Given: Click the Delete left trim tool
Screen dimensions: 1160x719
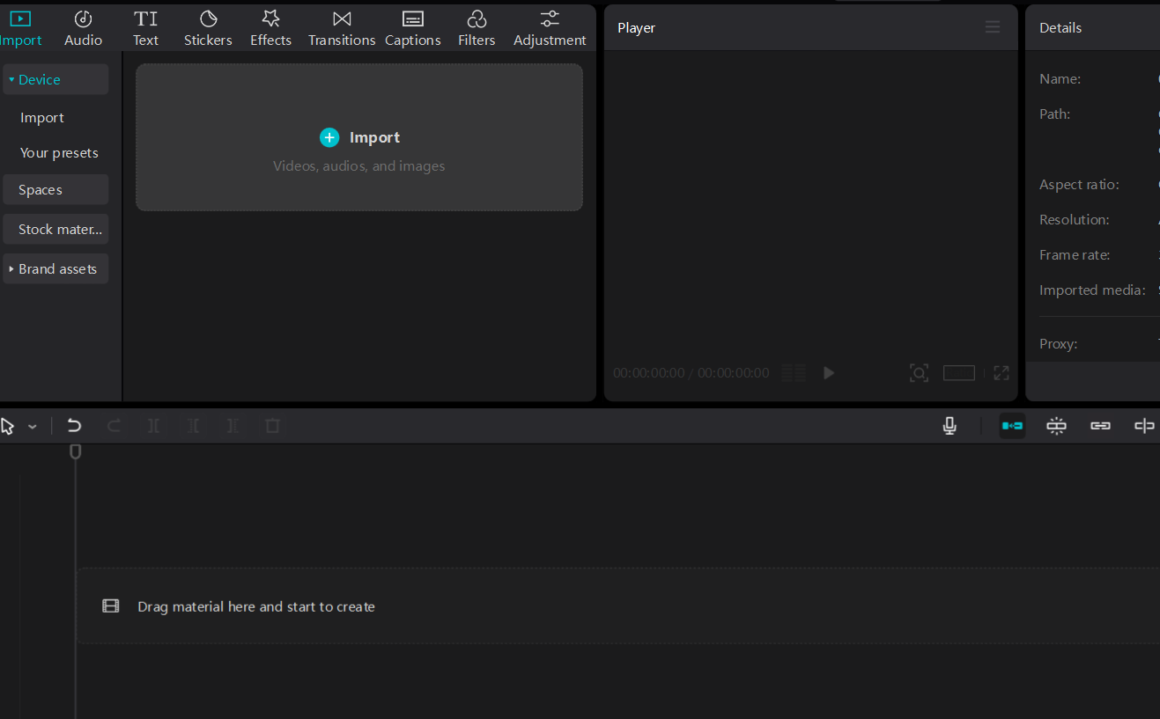Looking at the screenshot, I should [x=193, y=426].
